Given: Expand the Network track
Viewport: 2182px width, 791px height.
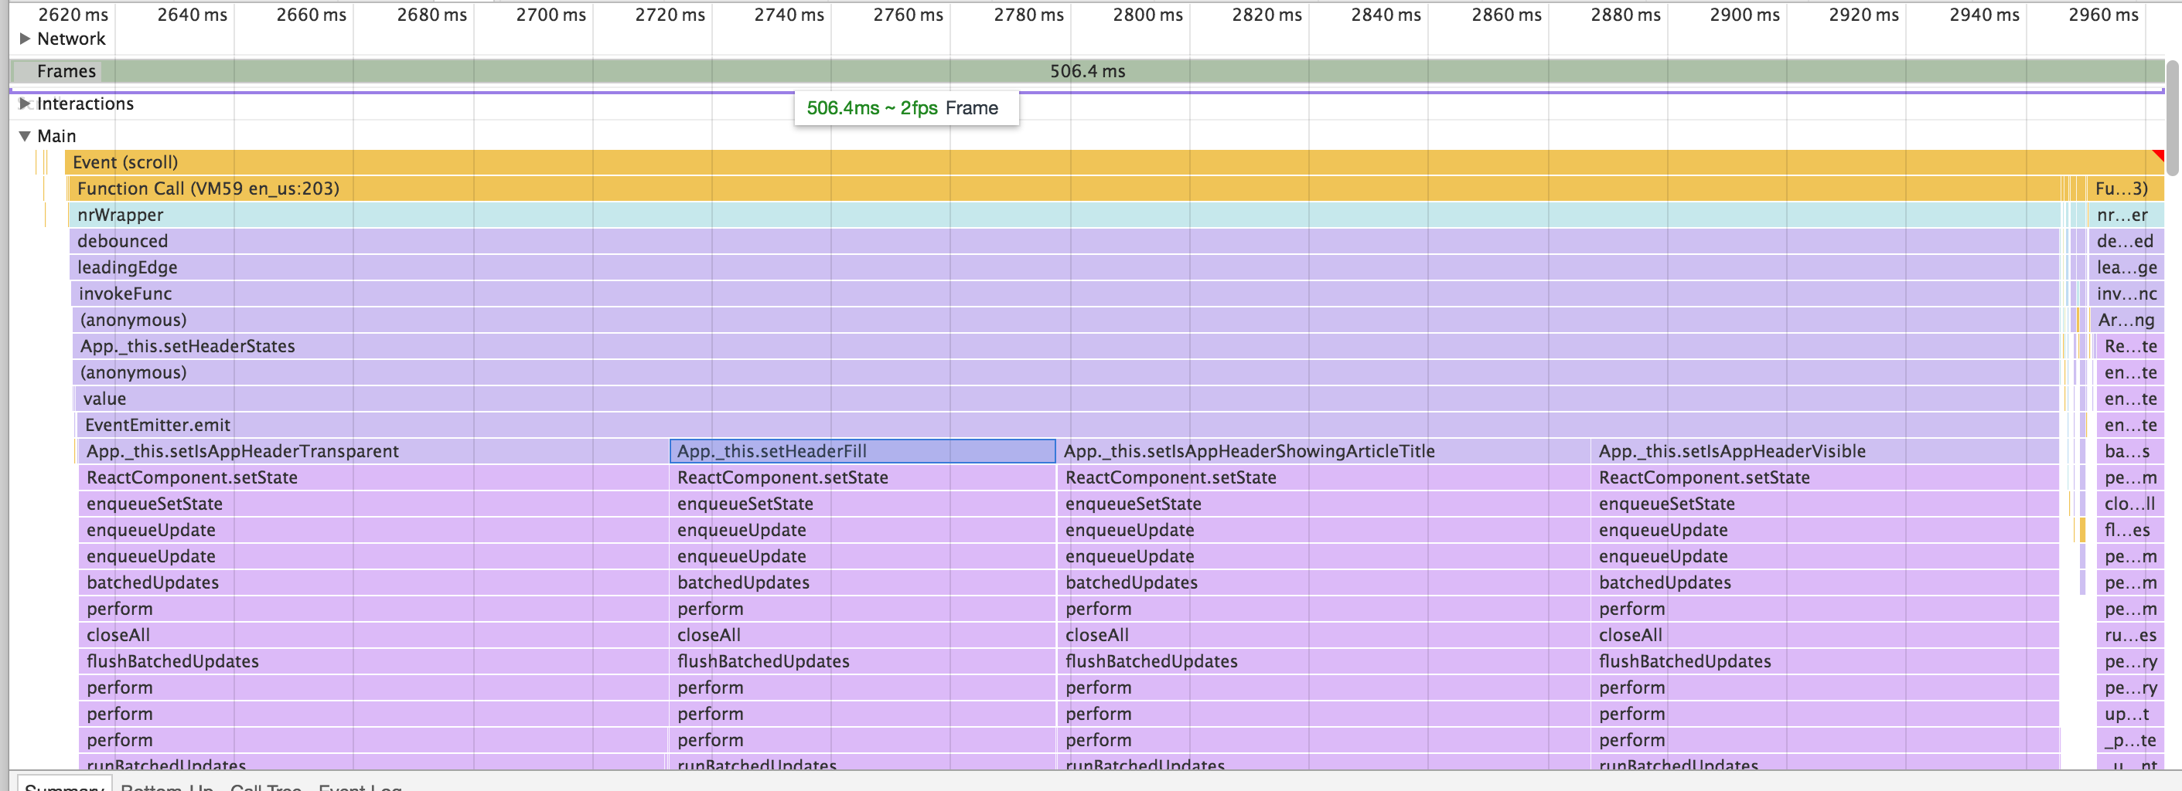Looking at the screenshot, I should pyautogui.click(x=26, y=38).
